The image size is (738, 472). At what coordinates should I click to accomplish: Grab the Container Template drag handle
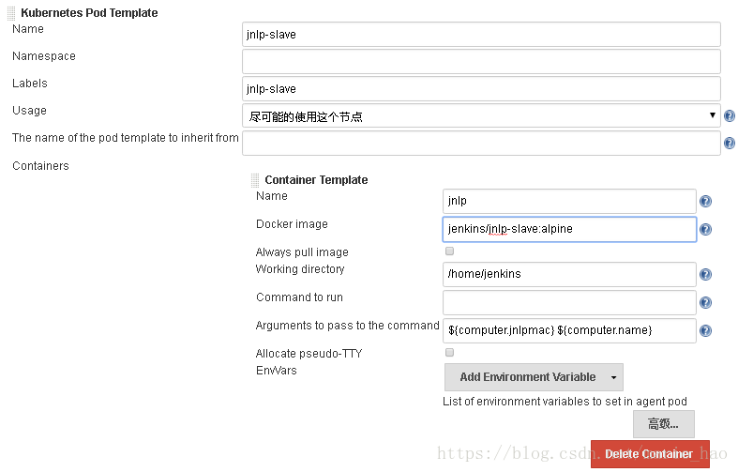pos(255,180)
